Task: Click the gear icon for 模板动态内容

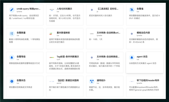Action: pos(132,34)
